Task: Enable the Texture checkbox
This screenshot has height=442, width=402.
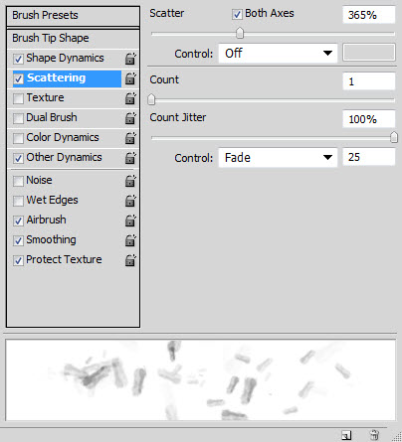Action: [x=18, y=98]
